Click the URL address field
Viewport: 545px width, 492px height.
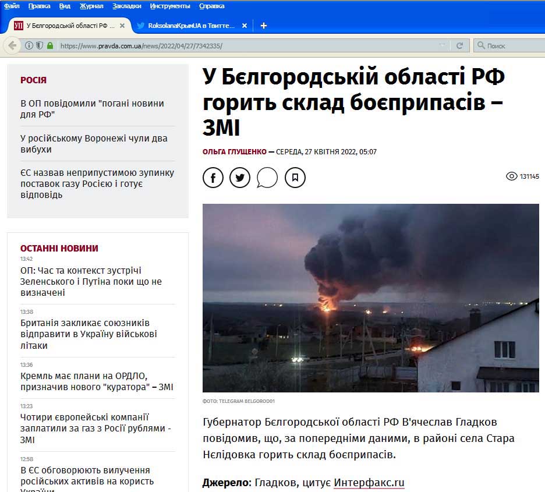[243, 45]
